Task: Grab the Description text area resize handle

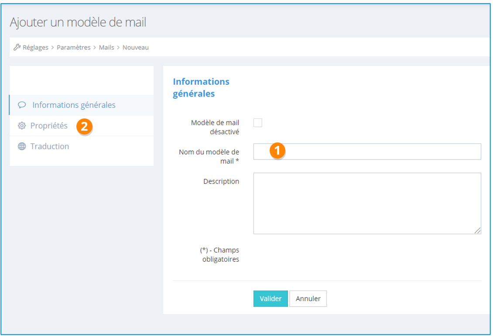Action: [478, 231]
